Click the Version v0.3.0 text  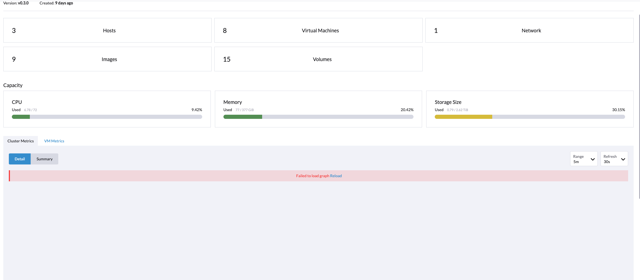pos(16,3)
